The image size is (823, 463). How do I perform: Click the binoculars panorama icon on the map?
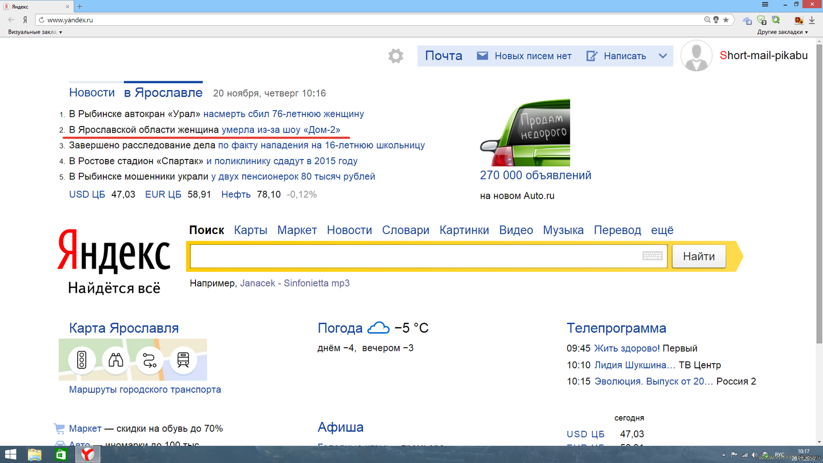(x=116, y=360)
